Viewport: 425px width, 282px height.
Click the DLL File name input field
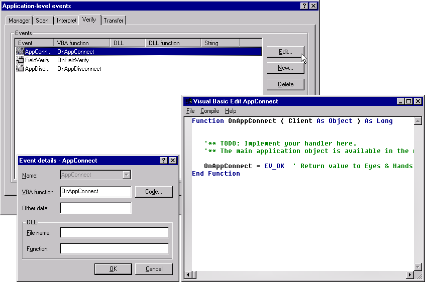(x=114, y=232)
